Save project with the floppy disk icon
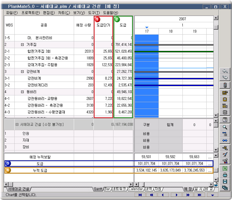 click(225, 181)
